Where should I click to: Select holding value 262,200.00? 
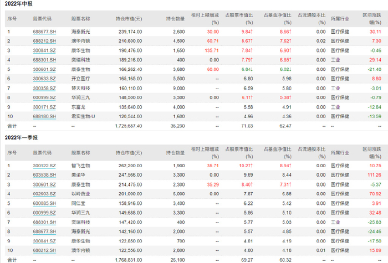[x=130, y=166]
